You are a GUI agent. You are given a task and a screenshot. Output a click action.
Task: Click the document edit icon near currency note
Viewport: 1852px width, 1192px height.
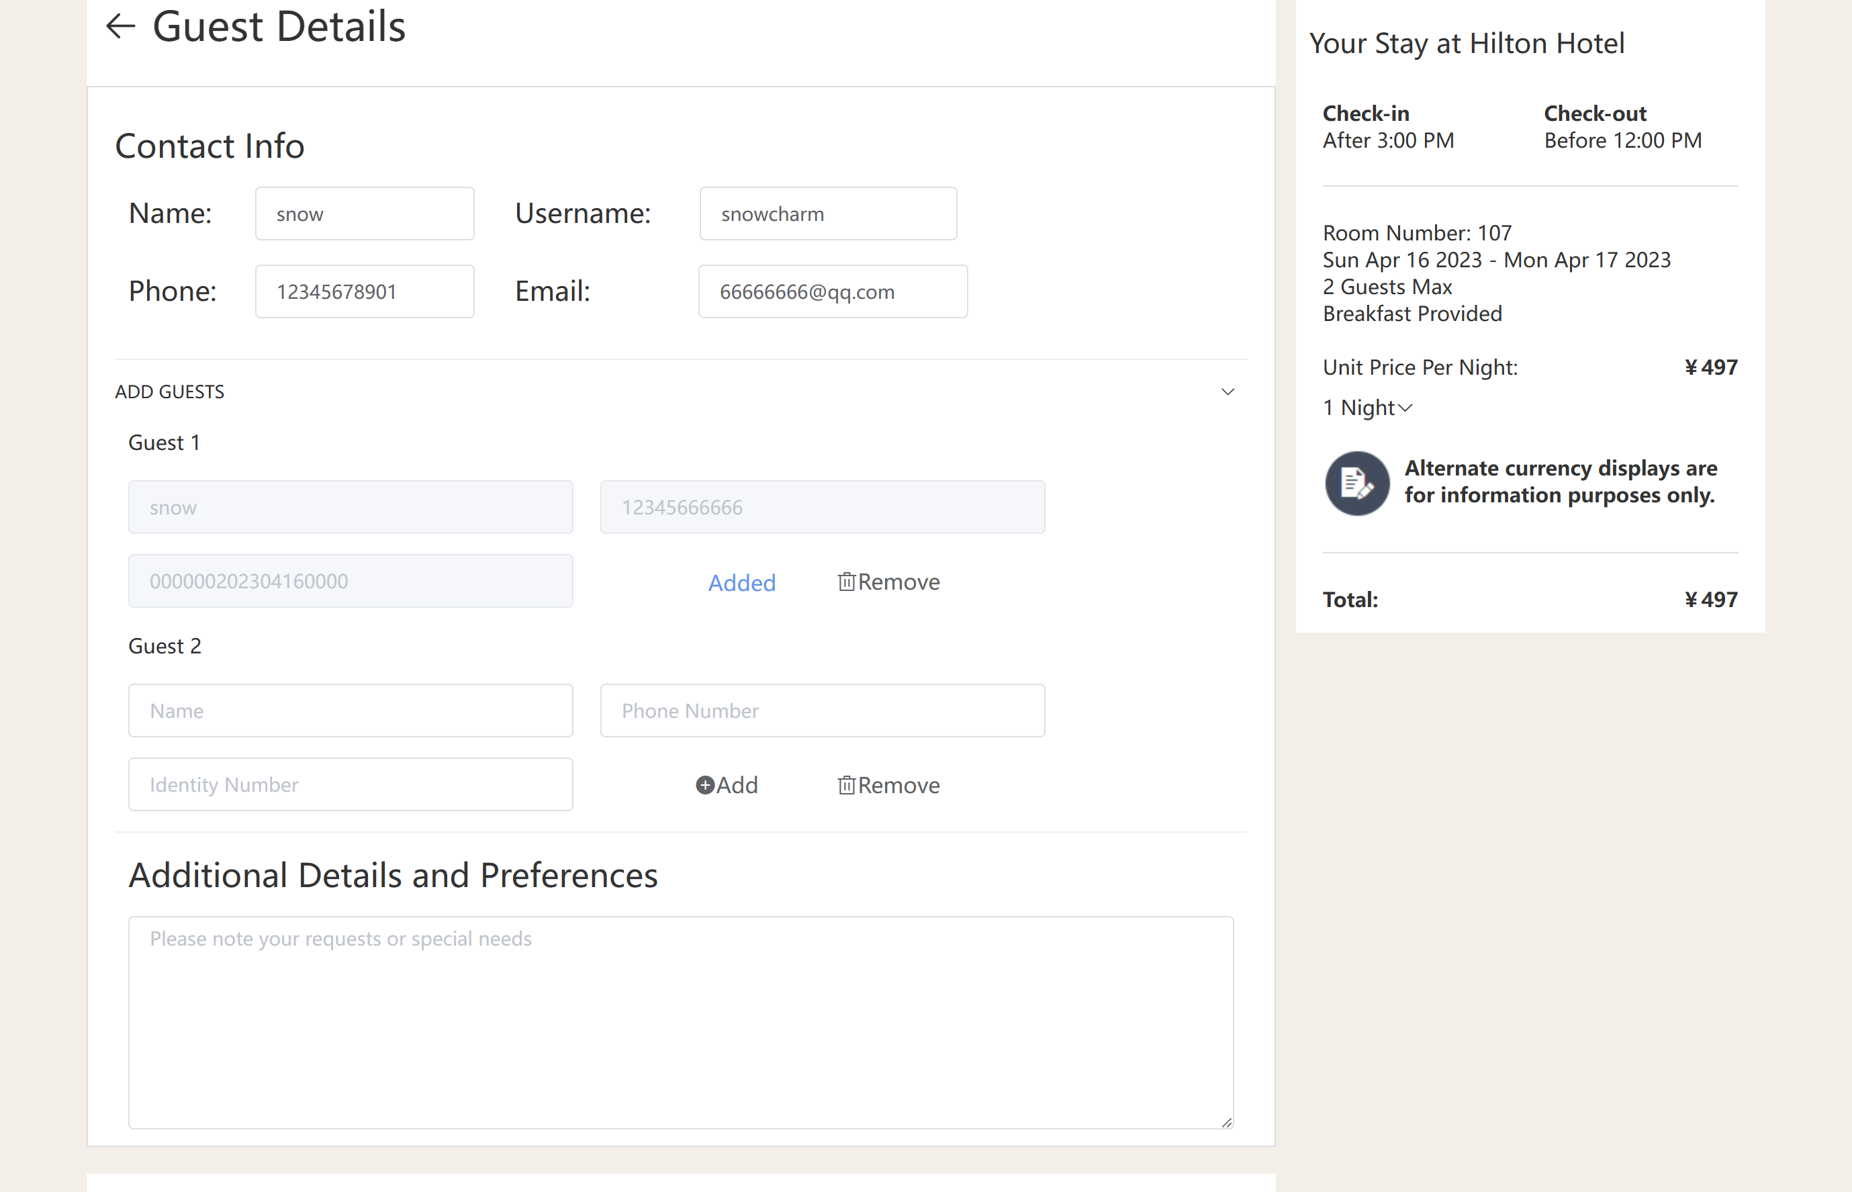(x=1358, y=483)
